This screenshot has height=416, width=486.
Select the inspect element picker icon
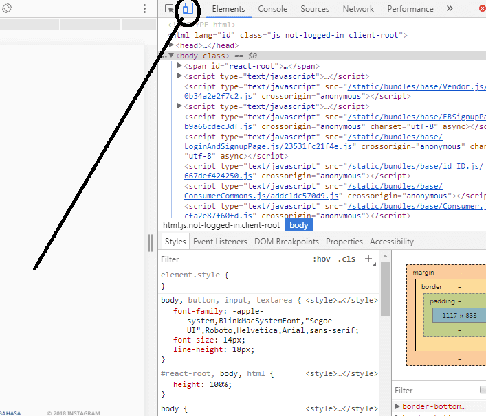point(169,9)
